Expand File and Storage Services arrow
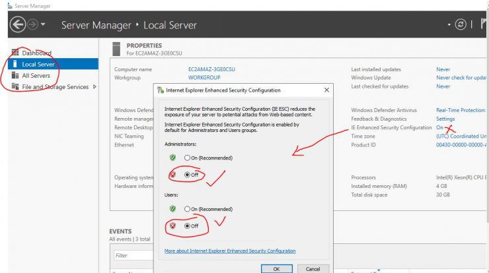Screen dimensions: 489x273 94,87
